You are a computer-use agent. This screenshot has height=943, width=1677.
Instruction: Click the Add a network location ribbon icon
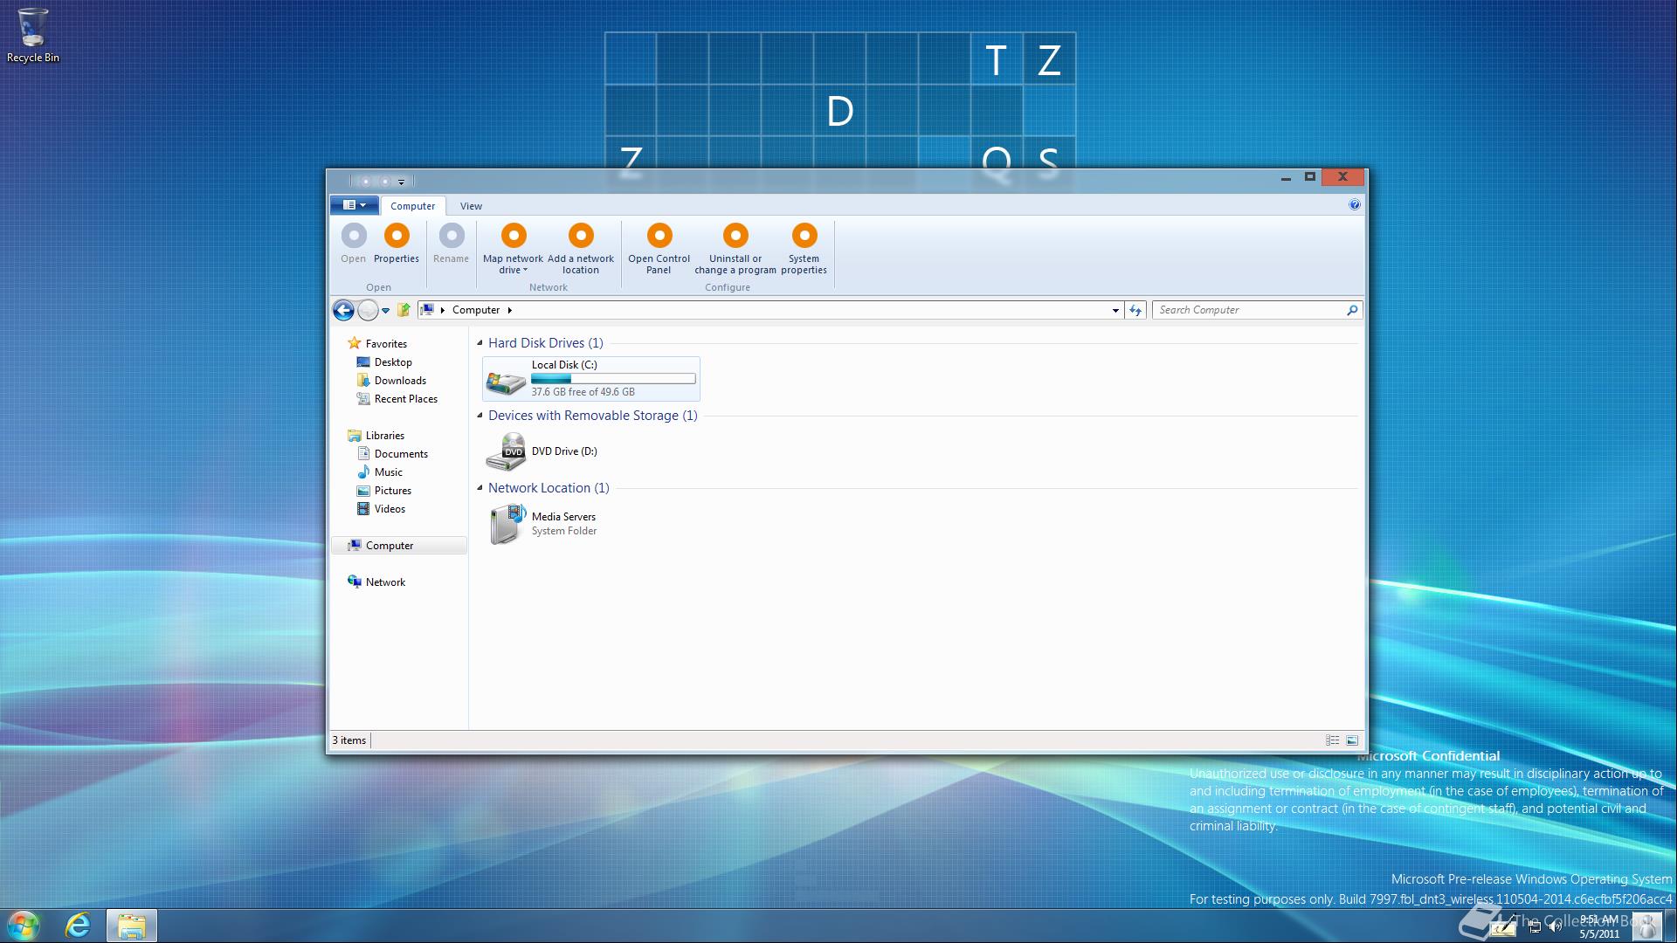pyautogui.click(x=581, y=236)
